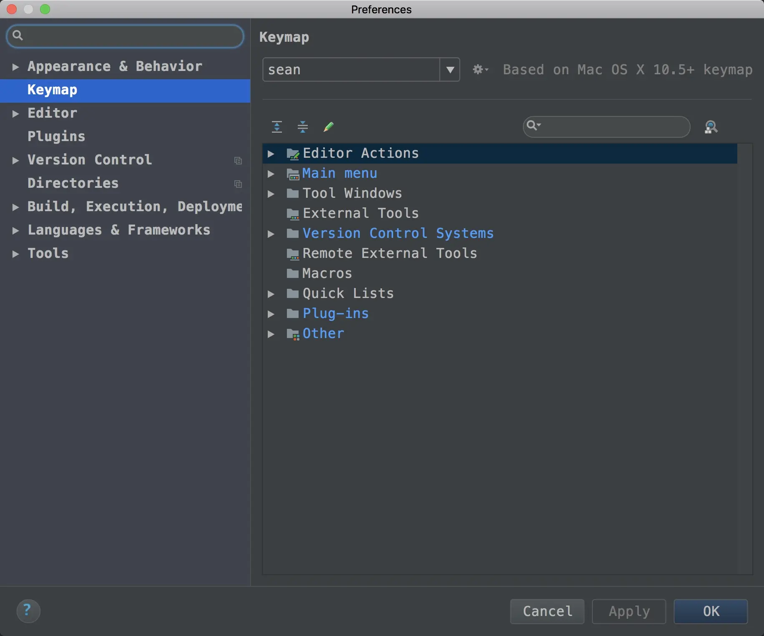
Task: Click the Quick Lists folder icon
Action: 293,293
